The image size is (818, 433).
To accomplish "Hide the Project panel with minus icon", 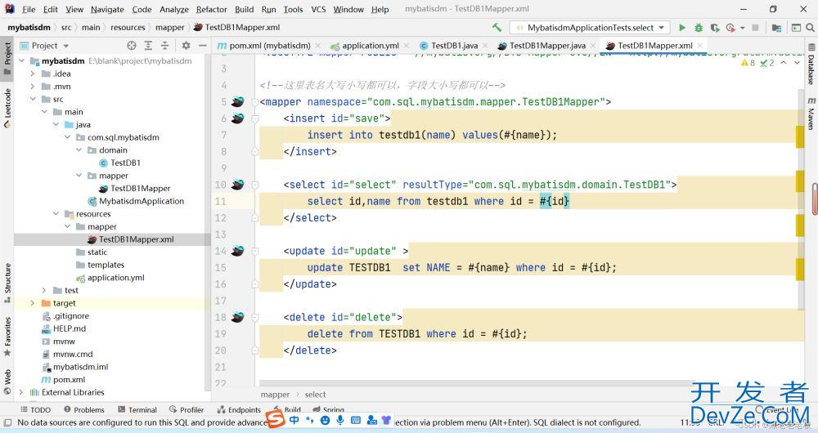I will 202,46.
